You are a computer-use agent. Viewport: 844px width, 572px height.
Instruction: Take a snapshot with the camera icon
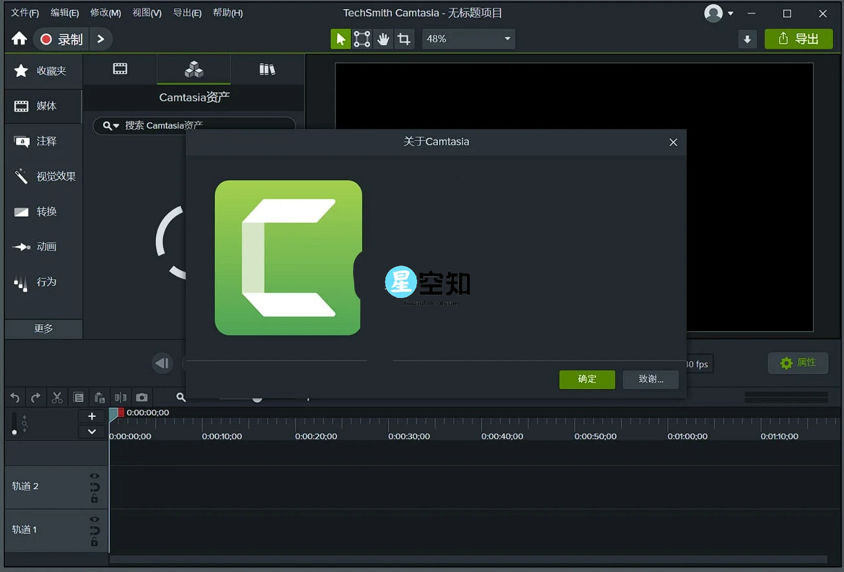click(142, 397)
